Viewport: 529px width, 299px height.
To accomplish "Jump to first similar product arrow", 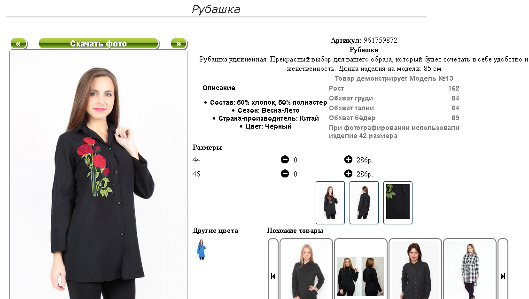I will pos(273,276).
